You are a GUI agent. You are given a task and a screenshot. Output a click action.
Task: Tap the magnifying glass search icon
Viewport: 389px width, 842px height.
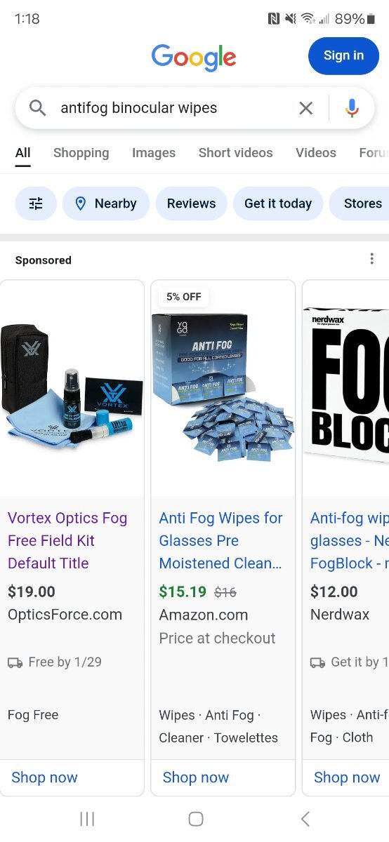37,108
